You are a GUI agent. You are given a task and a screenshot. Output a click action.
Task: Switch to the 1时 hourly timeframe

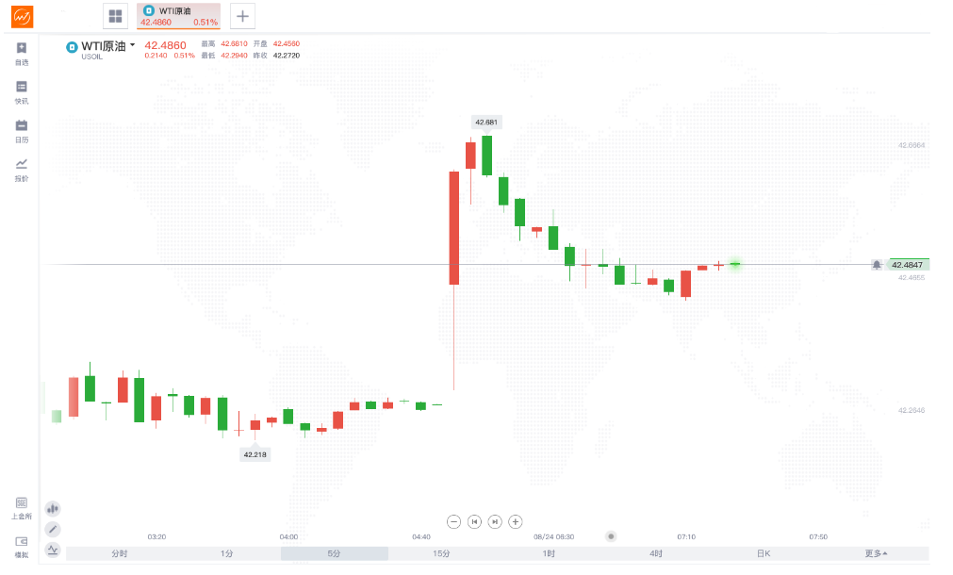pos(549,553)
